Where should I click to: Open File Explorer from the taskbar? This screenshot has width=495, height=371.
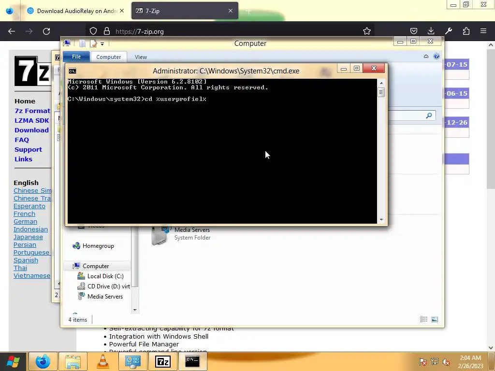(73, 361)
